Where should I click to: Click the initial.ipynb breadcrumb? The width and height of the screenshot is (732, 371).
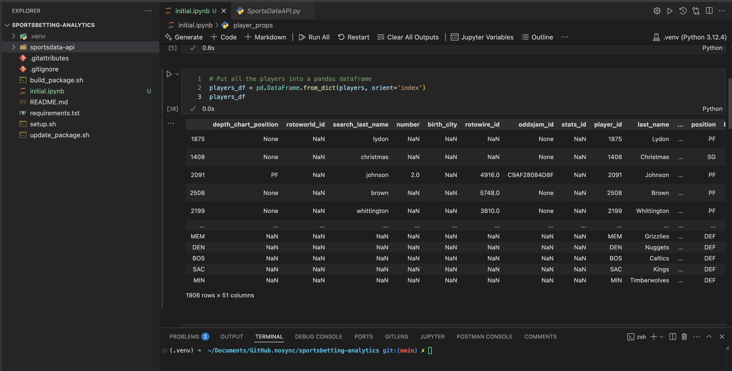coord(195,25)
